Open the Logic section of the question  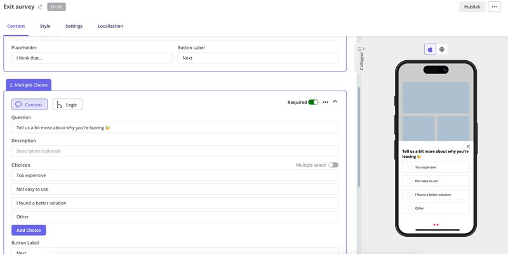(67, 105)
